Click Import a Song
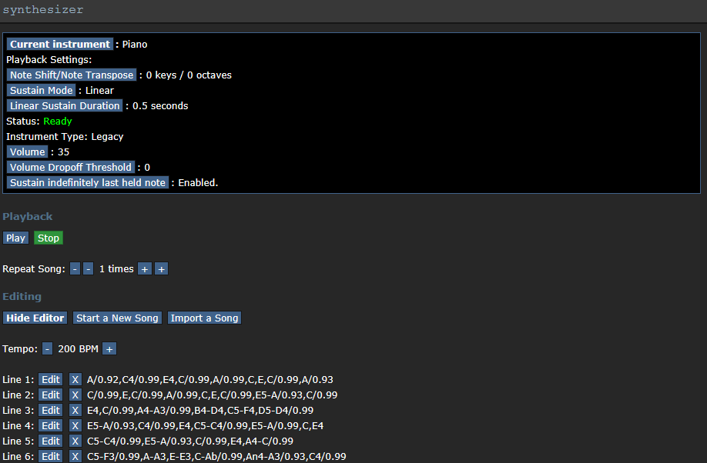The image size is (707, 463). (204, 318)
